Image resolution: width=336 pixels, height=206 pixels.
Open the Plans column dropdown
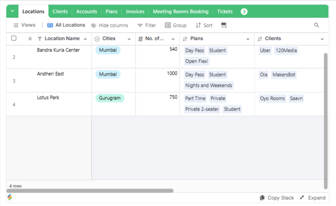[248, 39]
